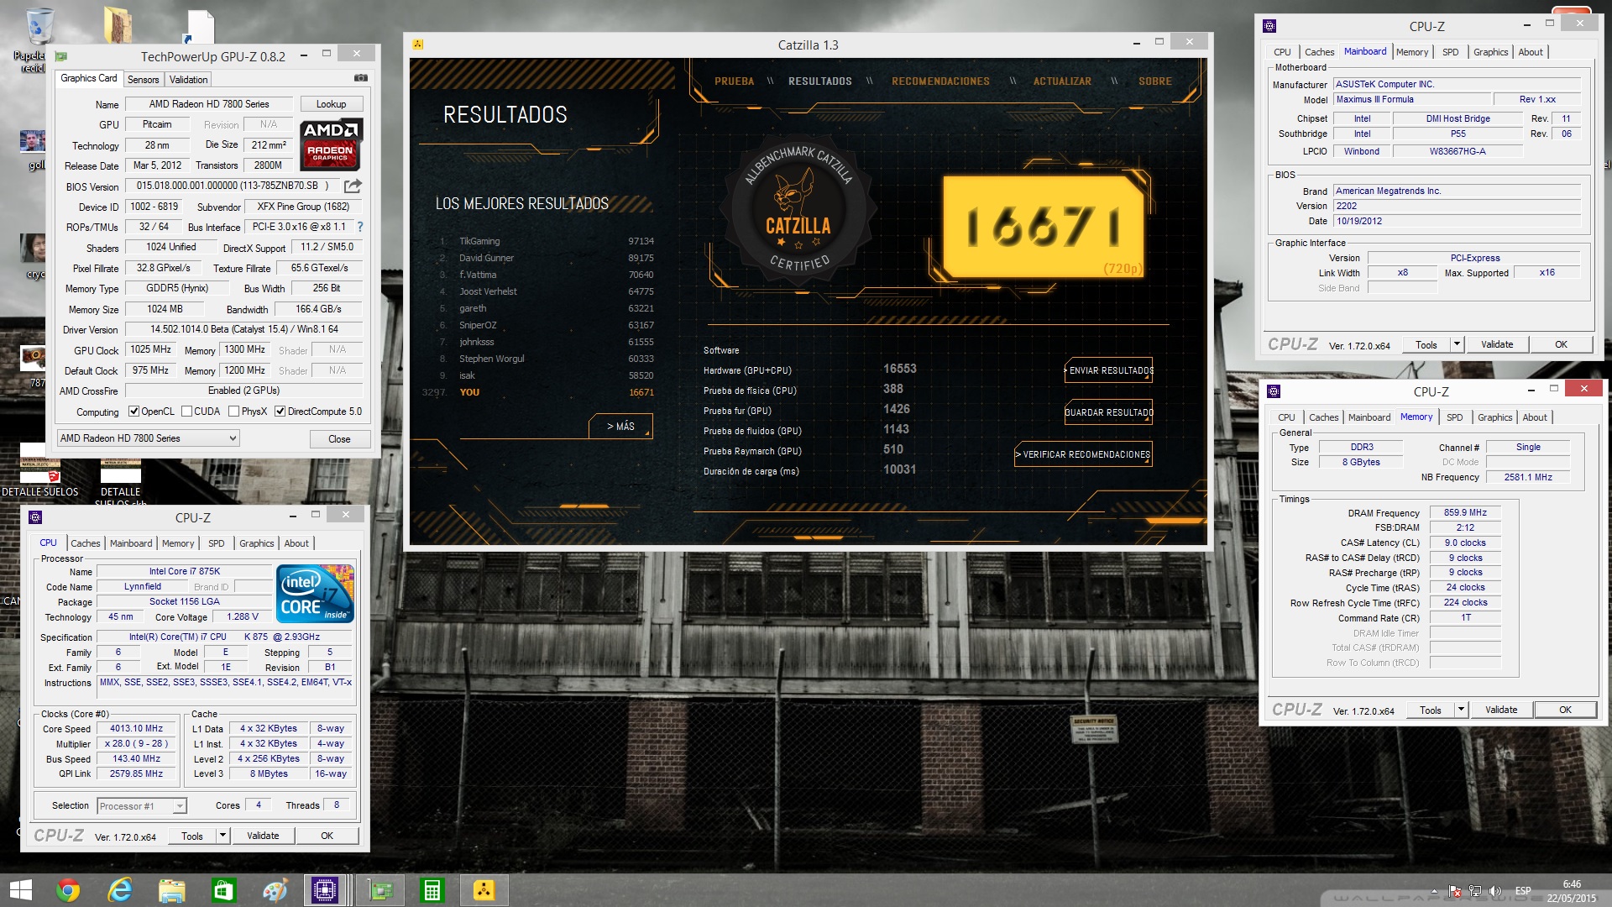Click the GPU Name field in GPU-Z

click(209, 104)
